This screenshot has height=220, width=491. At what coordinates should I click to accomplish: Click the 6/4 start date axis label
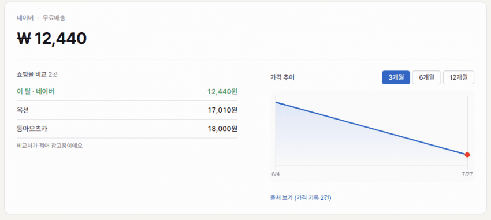click(x=276, y=174)
